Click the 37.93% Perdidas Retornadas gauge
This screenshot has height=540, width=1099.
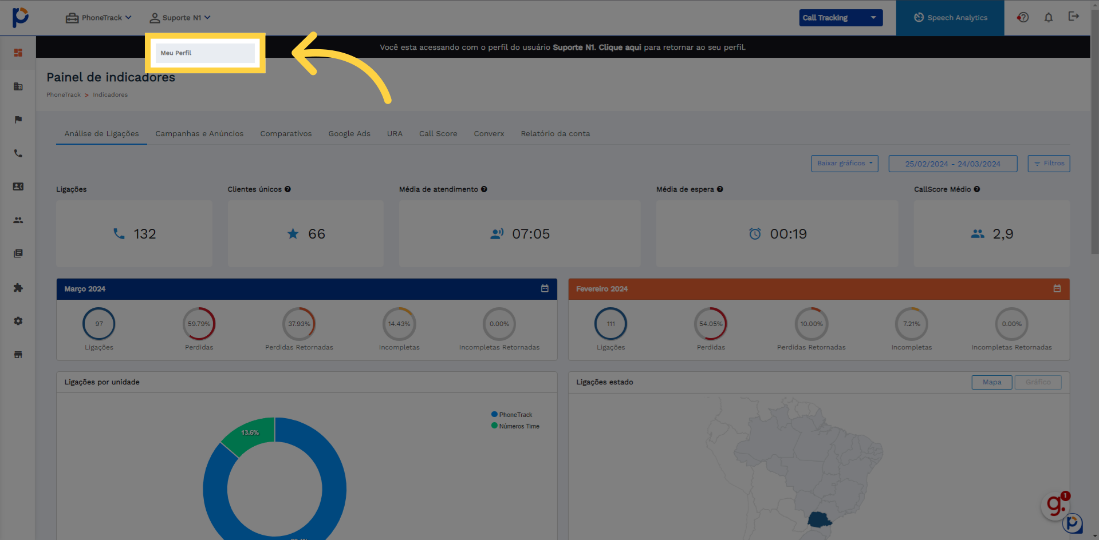point(299,324)
